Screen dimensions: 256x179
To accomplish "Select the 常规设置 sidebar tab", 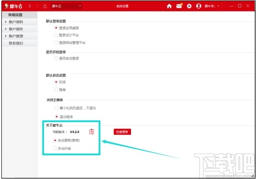I will coord(20,15).
